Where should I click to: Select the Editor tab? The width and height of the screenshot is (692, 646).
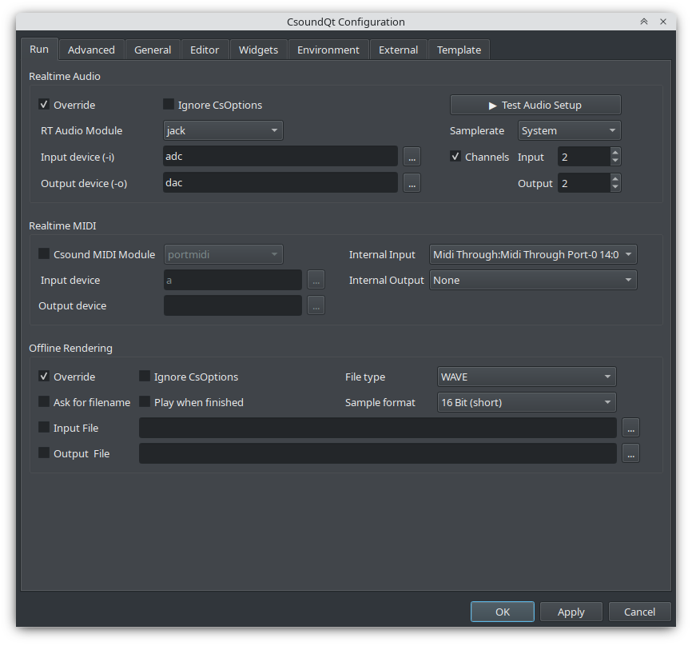pyautogui.click(x=205, y=50)
